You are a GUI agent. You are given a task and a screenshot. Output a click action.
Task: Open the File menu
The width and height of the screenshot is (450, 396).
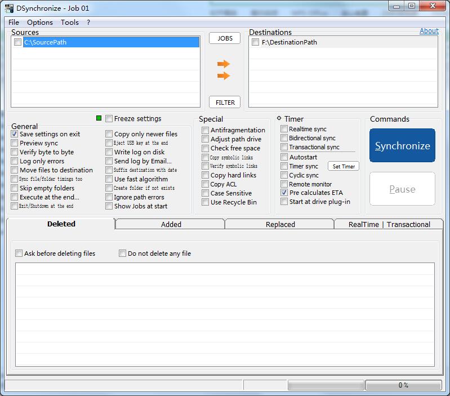(x=14, y=23)
